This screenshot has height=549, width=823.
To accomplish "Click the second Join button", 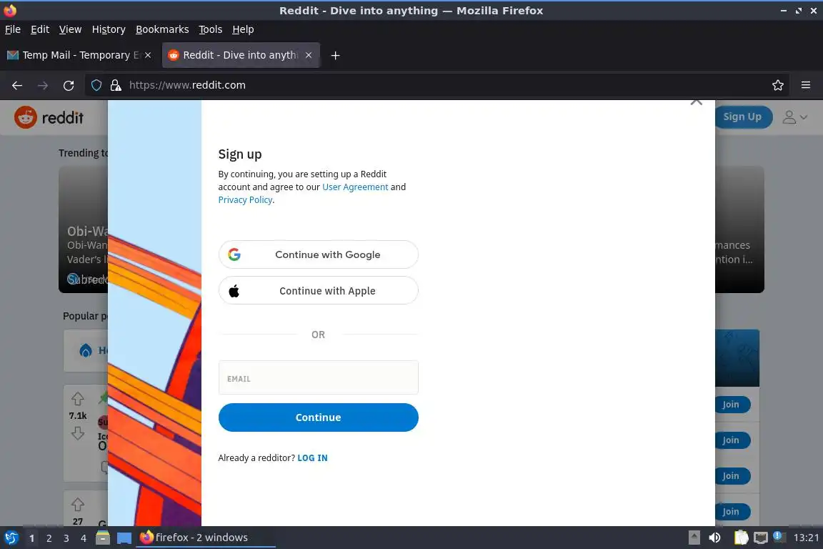I will tap(732, 440).
